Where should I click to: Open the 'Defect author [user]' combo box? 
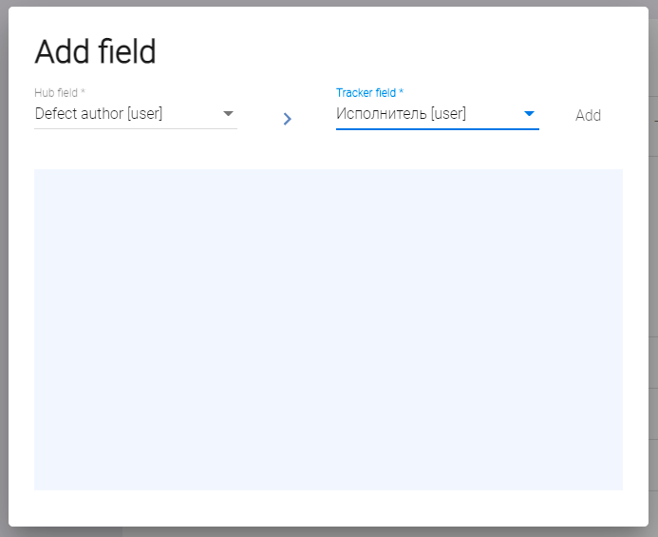tap(135, 114)
